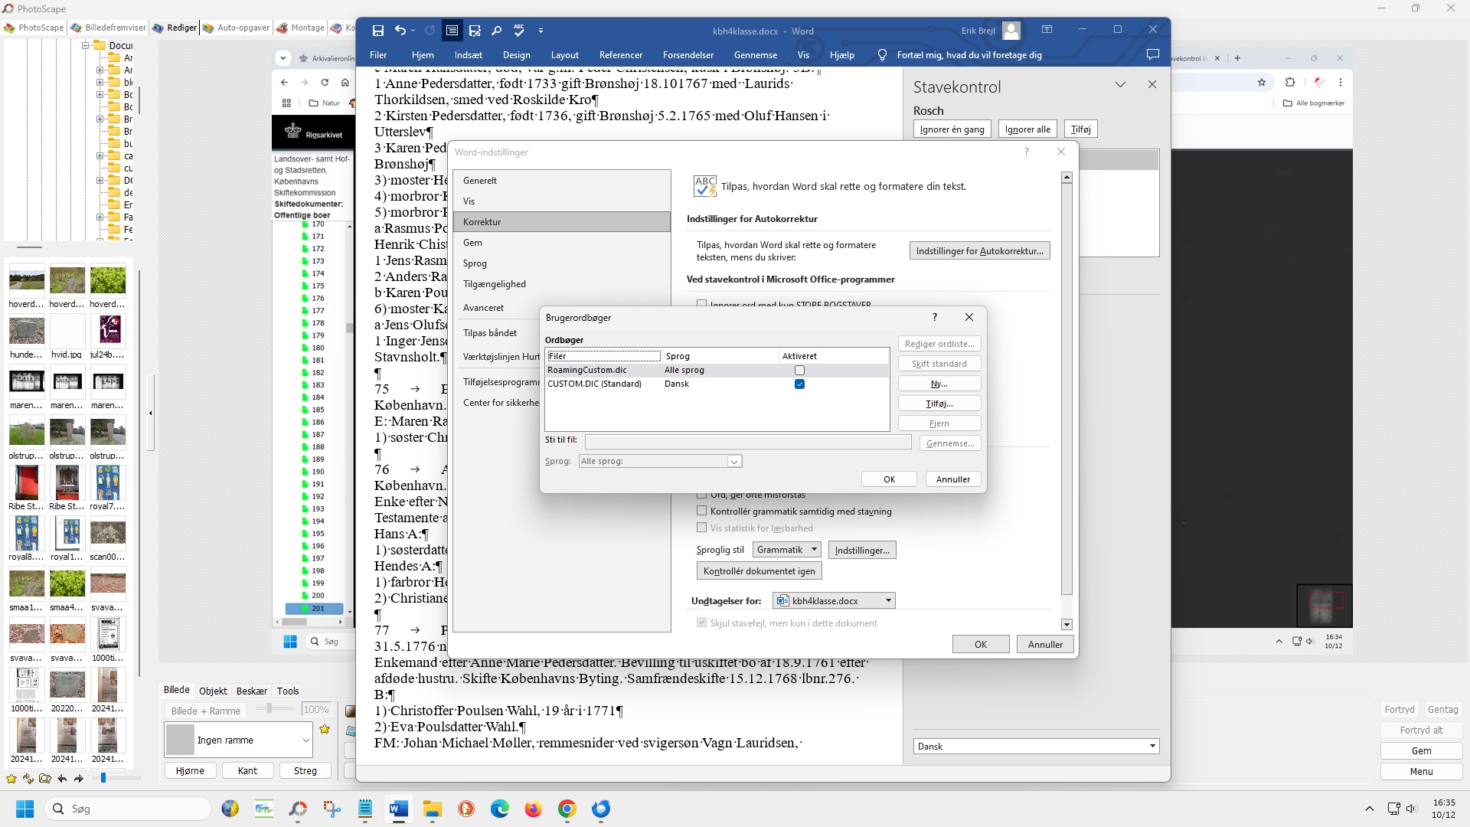Click the Redo icon in Word's quick access toolbar
The height and width of the screenshot is (827, 1470).
pyautogui.click(x=430, y=31)
